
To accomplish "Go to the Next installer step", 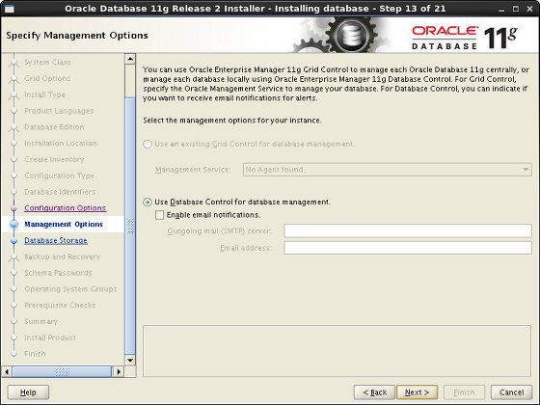I will click(417, 392).
